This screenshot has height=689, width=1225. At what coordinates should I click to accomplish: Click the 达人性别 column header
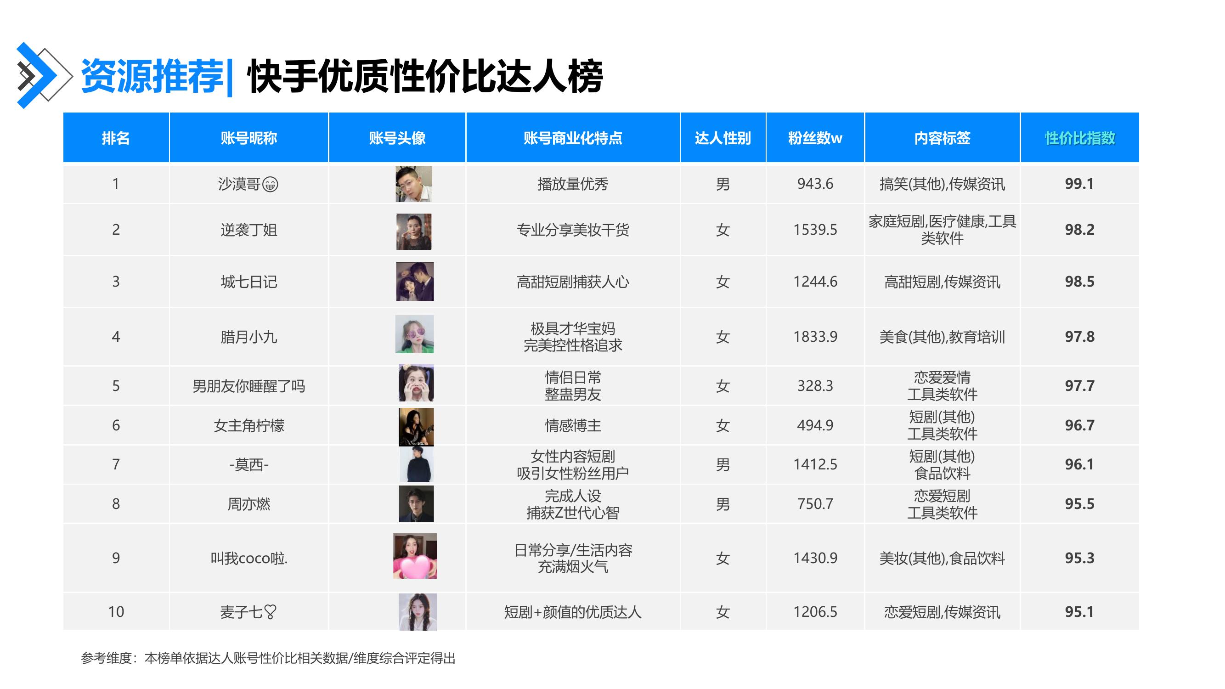coord(723,138)
